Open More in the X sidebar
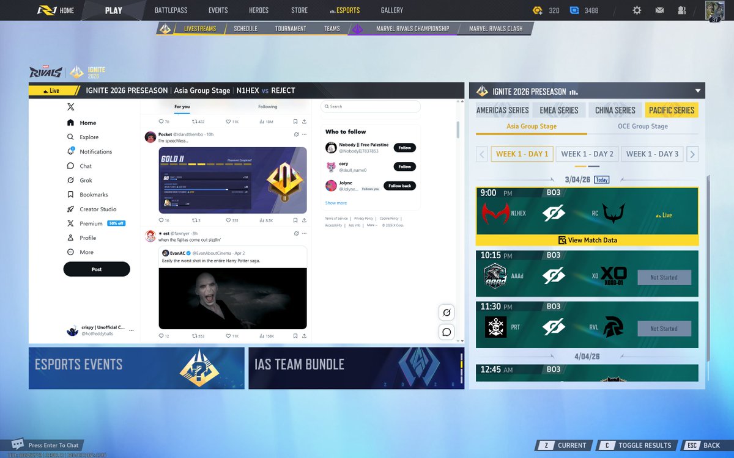The height and width of the screenshot is (458, 734). [x=80, y=252]
